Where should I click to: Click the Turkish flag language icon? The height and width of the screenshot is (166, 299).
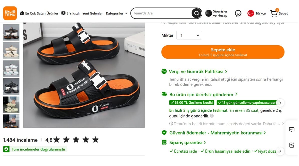coord(251,13)
